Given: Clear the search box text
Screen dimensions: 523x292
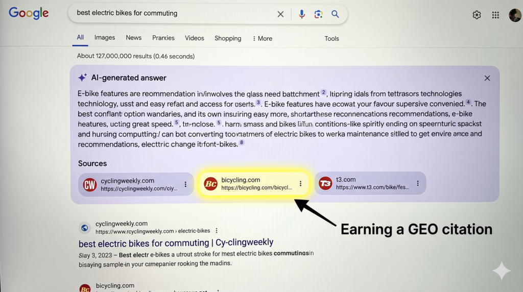Looking at the screenshot, I should click(x=280, y=14).
